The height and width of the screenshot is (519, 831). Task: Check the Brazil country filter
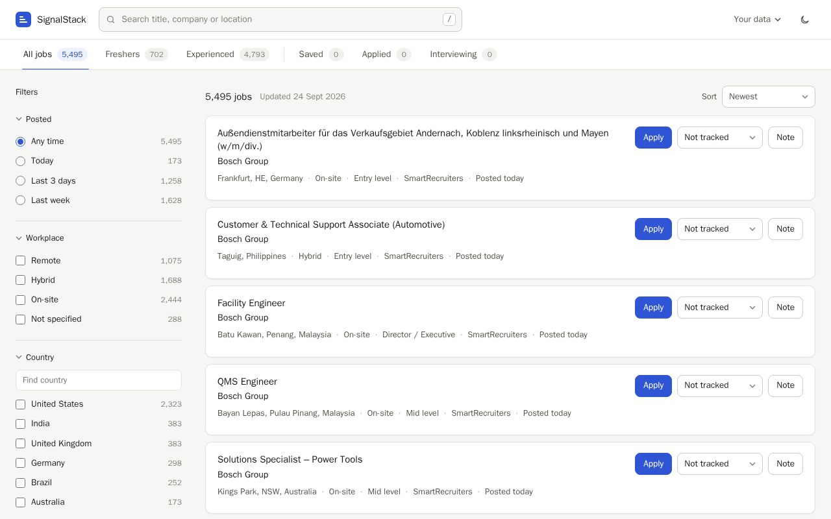[21, 483]
